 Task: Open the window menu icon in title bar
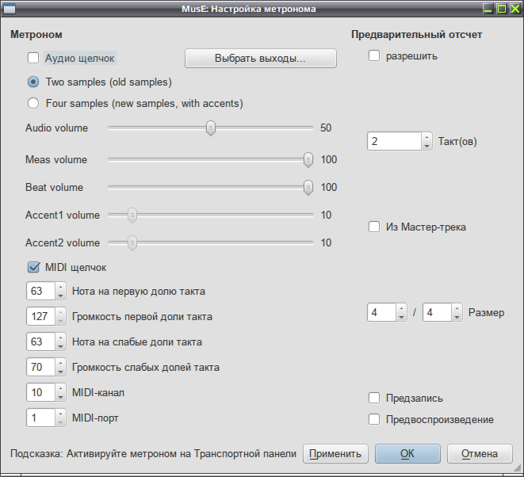point(9,9)
